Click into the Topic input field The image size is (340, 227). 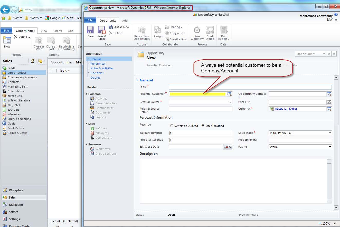coord(250,87)
